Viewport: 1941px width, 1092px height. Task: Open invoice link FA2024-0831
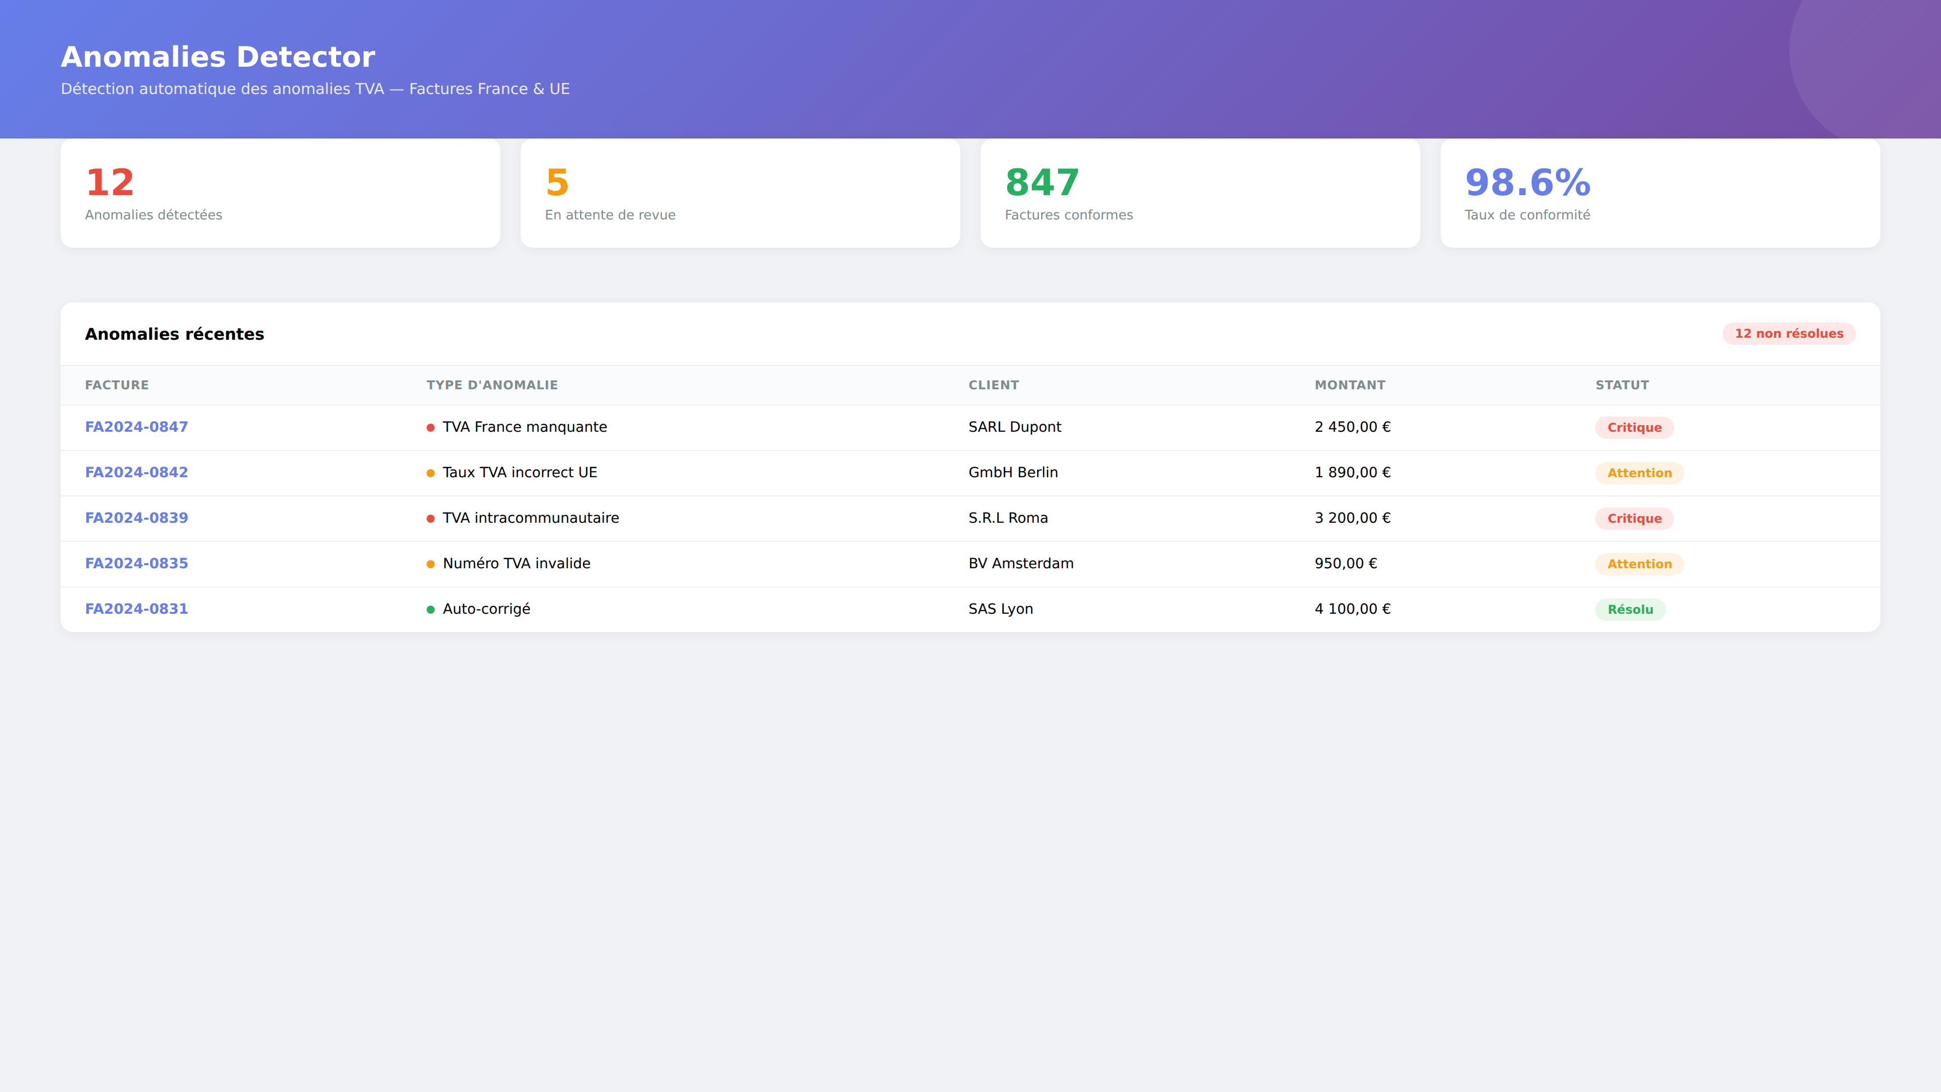[x=136, y=609]
